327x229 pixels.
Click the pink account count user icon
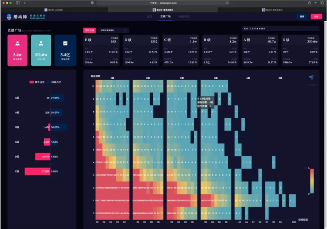(18, 43)
